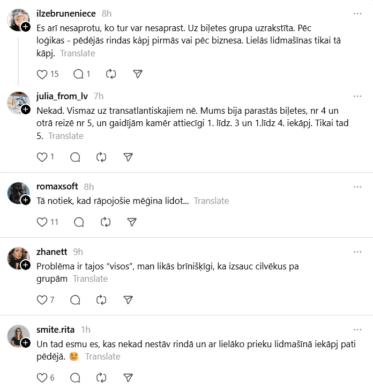The width and height of the screenshot is (373, 388).
Task: Like romaxsoft's comment
Action: (42, 222)
